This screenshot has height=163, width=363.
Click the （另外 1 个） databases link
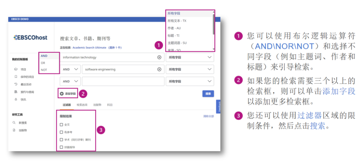[x=115, y=48]
